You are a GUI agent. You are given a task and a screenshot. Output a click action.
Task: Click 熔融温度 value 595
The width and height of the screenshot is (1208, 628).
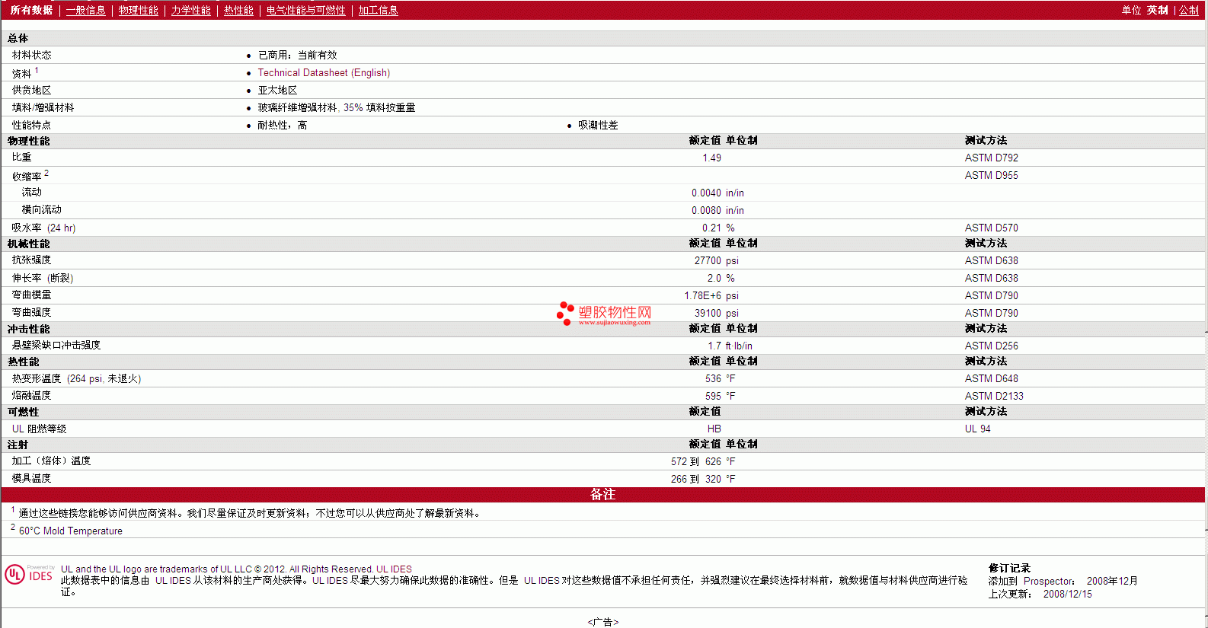(713, 397)
